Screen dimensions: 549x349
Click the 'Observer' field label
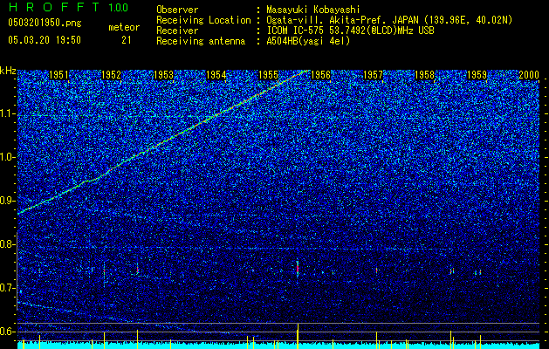tap(177, 10)
